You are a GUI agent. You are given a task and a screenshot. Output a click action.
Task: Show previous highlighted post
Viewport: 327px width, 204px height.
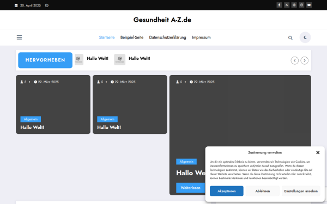click(x=294, y=60)
